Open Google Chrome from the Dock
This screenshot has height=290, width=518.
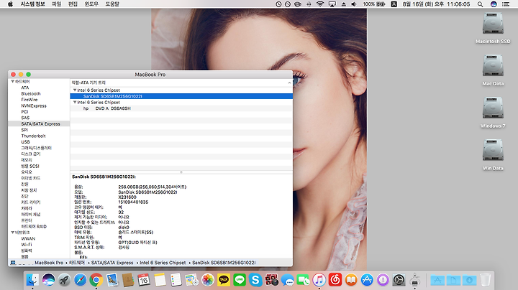[x=96, y=280]
